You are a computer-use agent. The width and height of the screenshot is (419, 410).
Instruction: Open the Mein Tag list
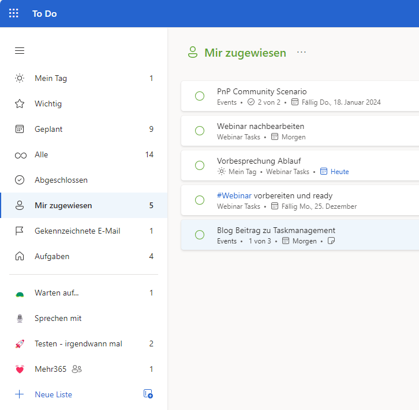pos(84,78)
